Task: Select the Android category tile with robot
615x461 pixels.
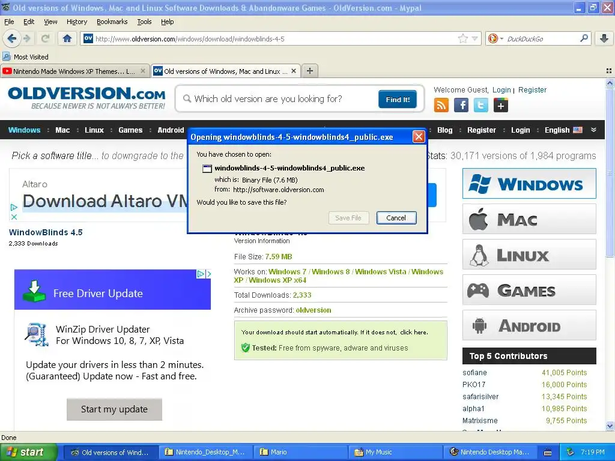Action: click(x=529, y=325)
